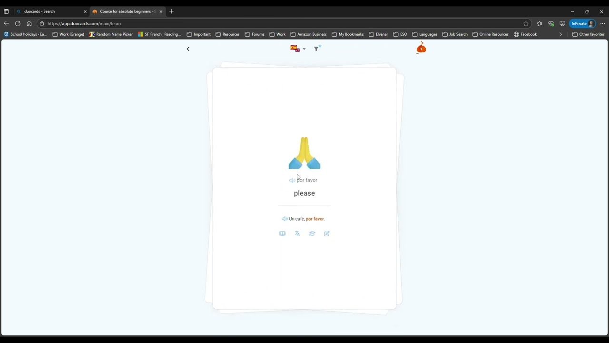This screenshot has width=609, height=343.
Task: Open the card filter funnel icon
Action: click(316, 48)
